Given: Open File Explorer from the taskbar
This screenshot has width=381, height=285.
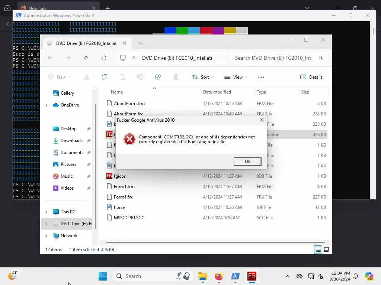Looking at the screenshot, I should [203, 276].
